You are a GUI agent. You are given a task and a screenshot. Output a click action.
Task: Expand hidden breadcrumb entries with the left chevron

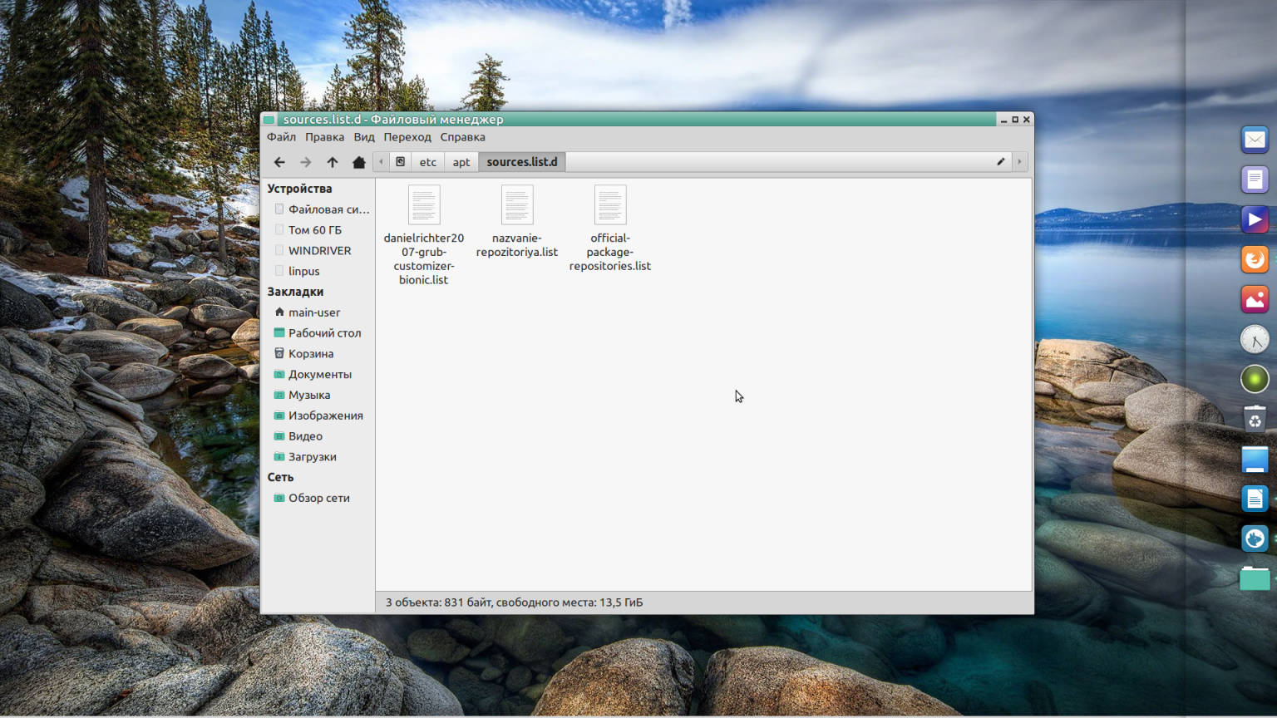(x=381, y=161)
